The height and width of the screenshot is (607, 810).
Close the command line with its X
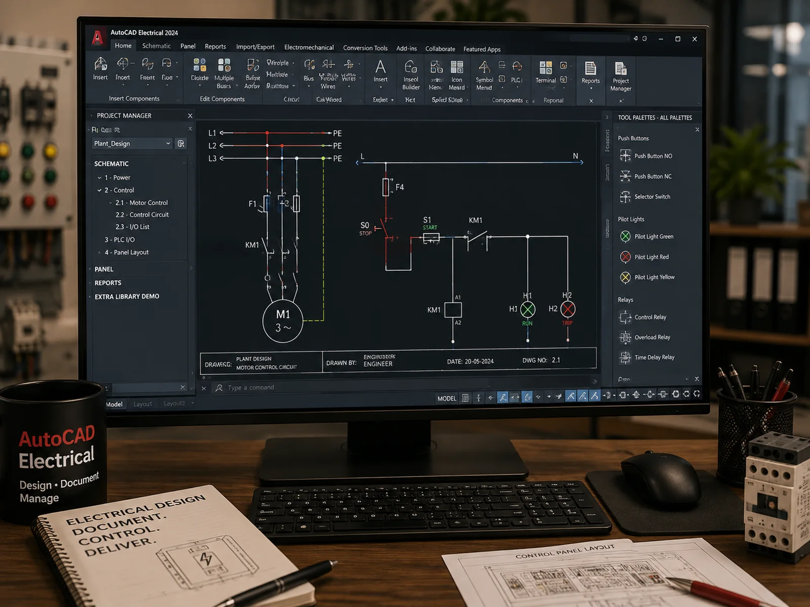point(204,388)
